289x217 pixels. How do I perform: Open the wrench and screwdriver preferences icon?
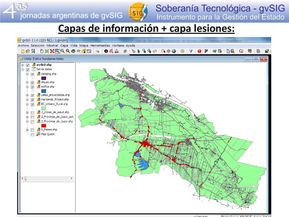pos(206,51)
